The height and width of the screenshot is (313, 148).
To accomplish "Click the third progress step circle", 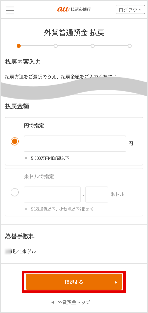I will click(93, 46).
